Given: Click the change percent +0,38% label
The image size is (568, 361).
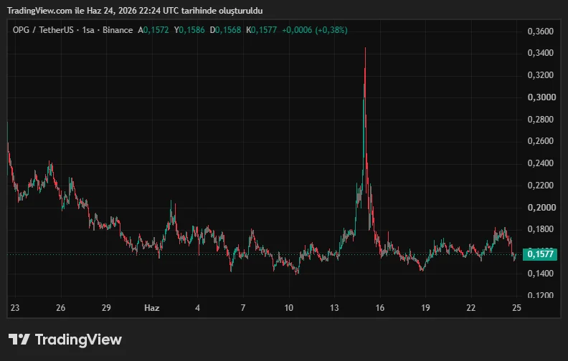Looking at the screenshot, I should pyautogui.click(x=331, y=30).
